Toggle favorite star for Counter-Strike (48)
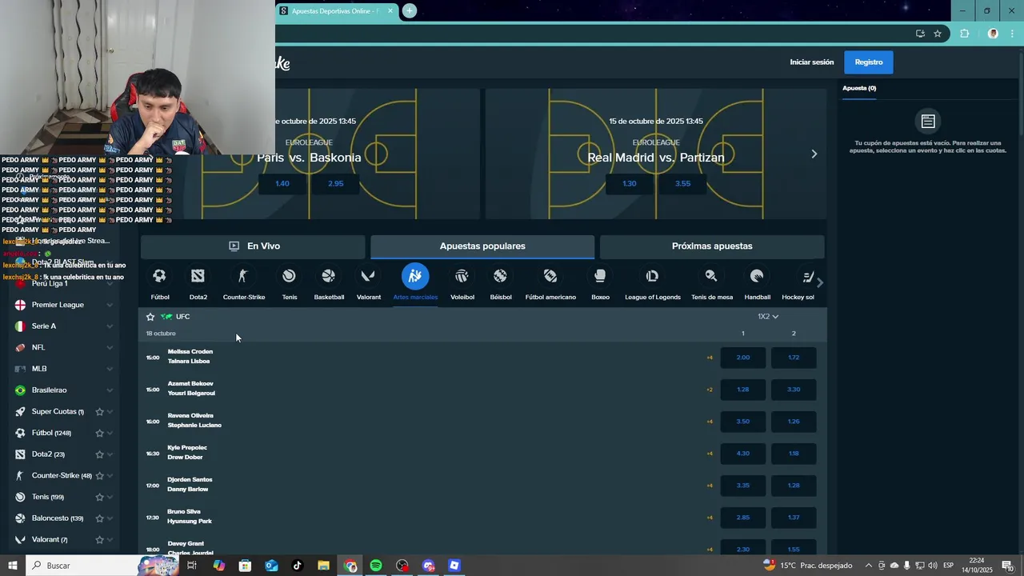1024x576 pixels. coord(99,475)
